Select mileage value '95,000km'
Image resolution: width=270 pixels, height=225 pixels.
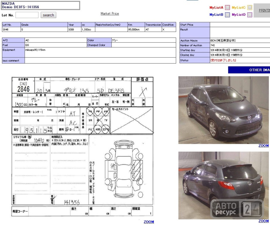coord(134,30)
